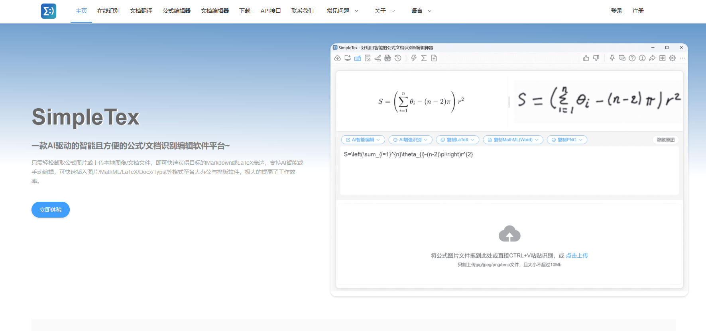
Task: Click the handwriting pen icon in SimpleTex toolbar
Action: pos(378,58)
